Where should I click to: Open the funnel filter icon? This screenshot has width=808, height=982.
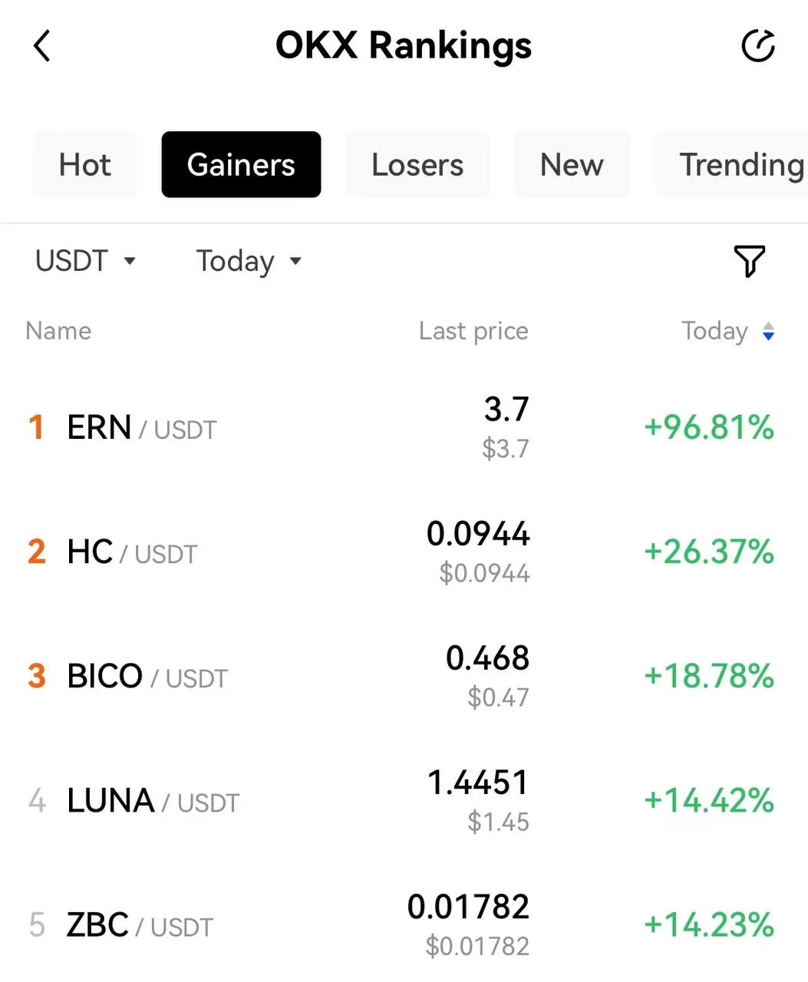point(750,262)
